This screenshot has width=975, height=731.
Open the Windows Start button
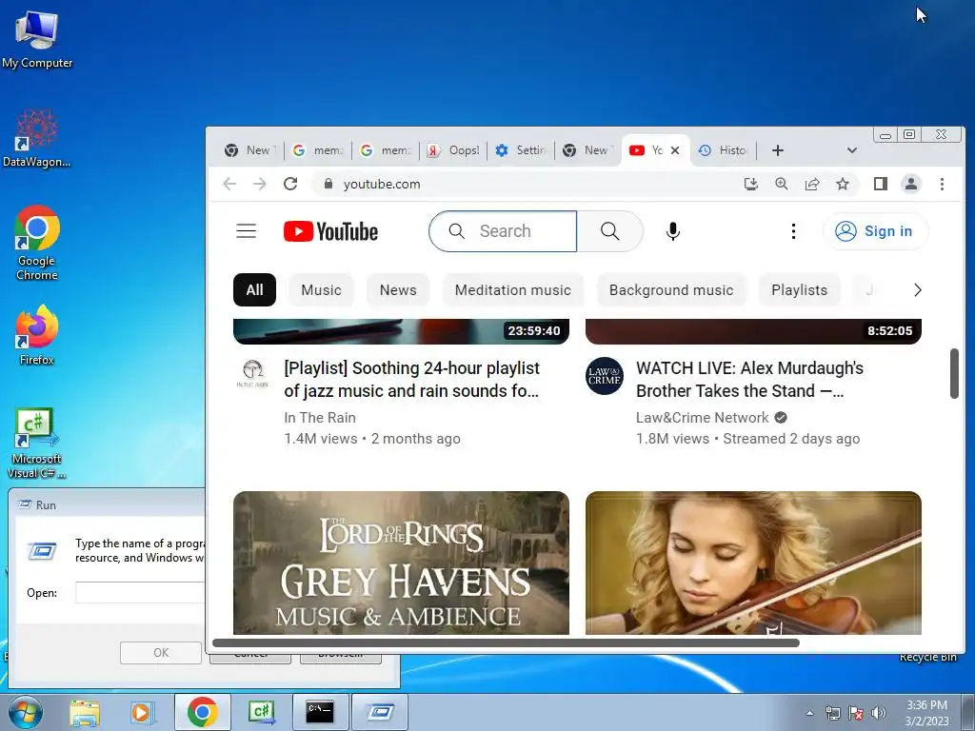click(26, 712)
